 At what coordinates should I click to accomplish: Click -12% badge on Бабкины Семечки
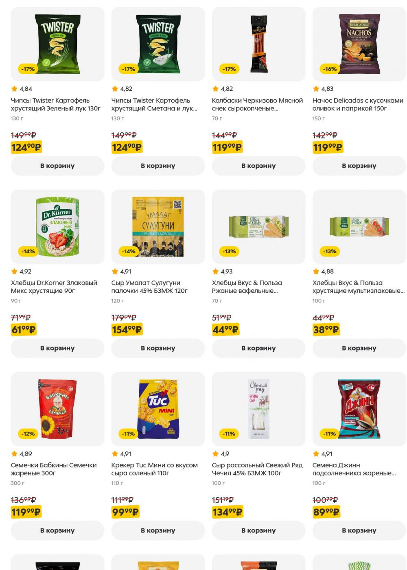coord(28,434)
